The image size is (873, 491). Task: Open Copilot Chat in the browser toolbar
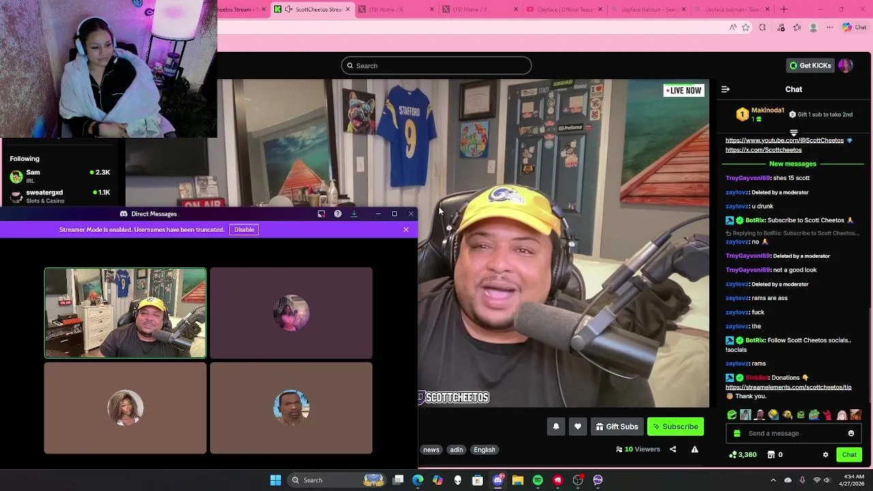tap(854, 28)
